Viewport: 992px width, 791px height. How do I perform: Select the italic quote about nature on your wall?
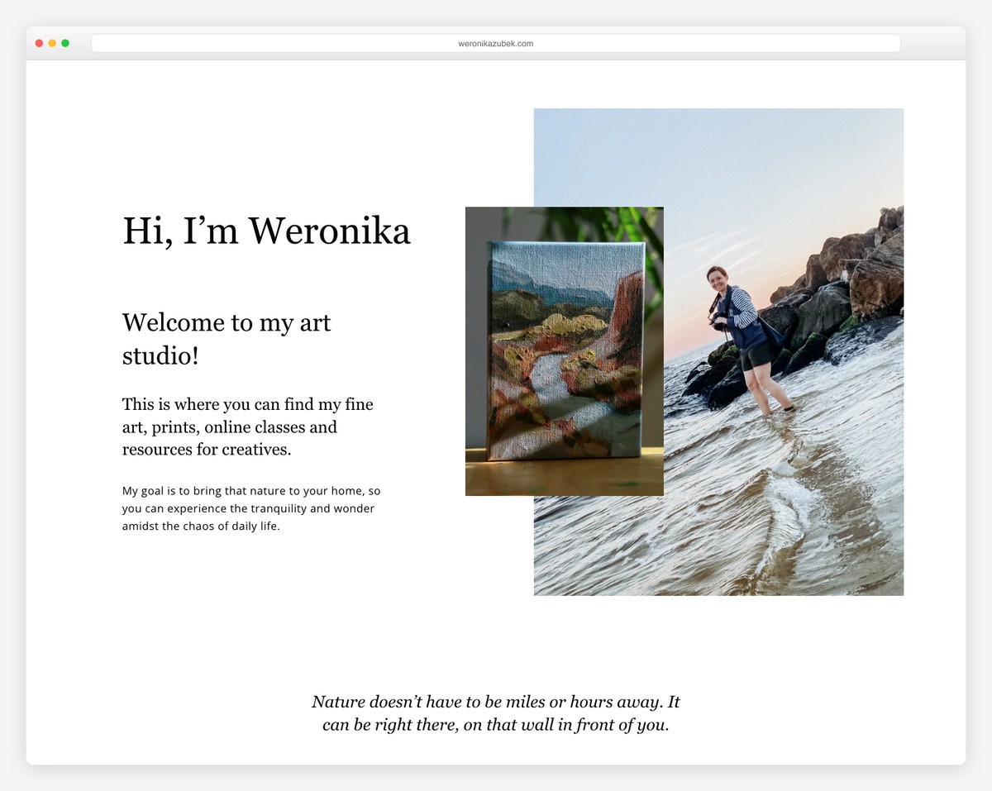pos(496,712)
